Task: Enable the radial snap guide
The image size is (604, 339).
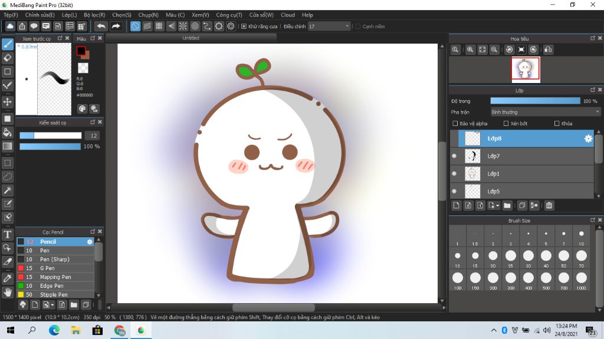Action: pyautogui.click(x=183, y=26)
